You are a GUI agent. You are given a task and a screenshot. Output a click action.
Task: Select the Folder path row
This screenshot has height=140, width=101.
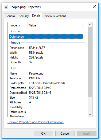[46, 83]
